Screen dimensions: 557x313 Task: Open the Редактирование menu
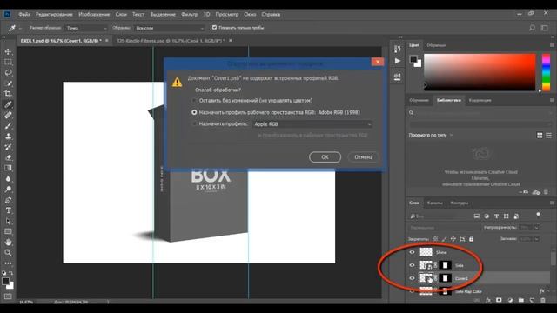click(54, 15)
